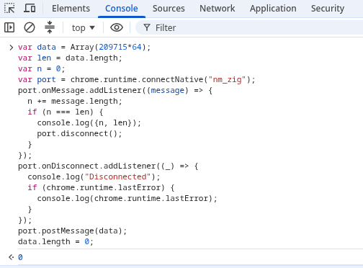
Task: Click 'data.length = 0;' line
Action: pos(55,241)
